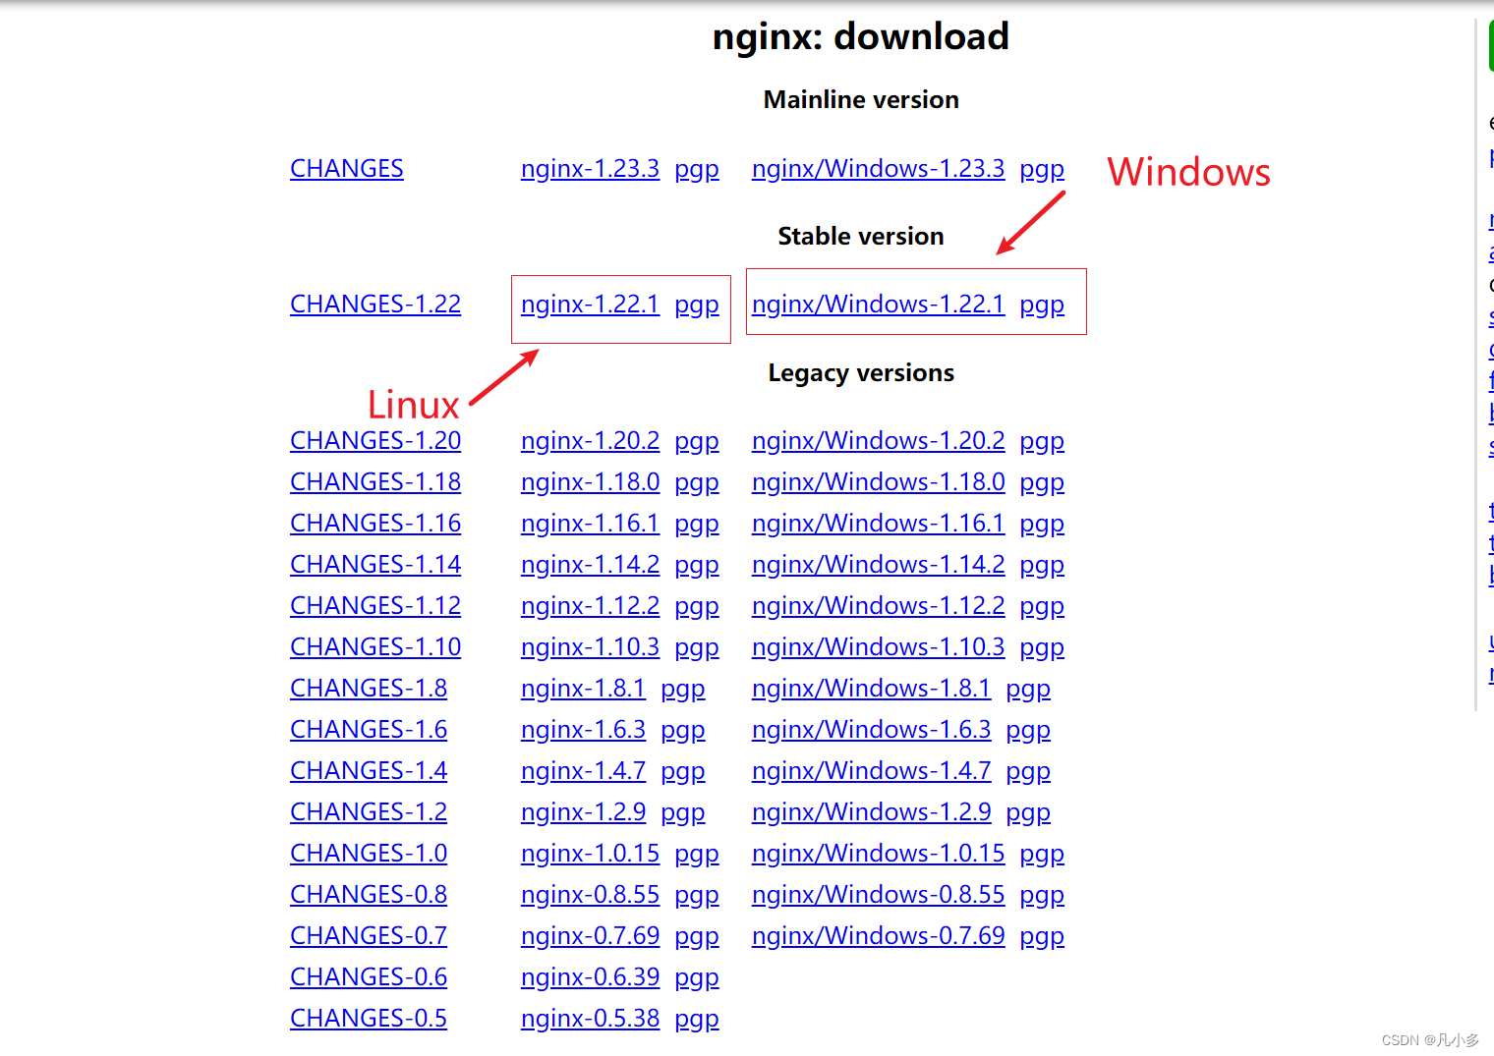
Task: Download nginx/Windows-1.18.0 build
Action: [x=878, y=482]
